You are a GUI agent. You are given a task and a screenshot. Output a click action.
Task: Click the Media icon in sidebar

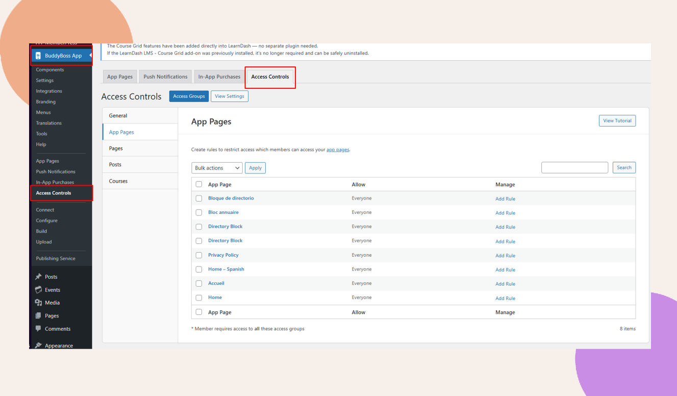[38, 303]
